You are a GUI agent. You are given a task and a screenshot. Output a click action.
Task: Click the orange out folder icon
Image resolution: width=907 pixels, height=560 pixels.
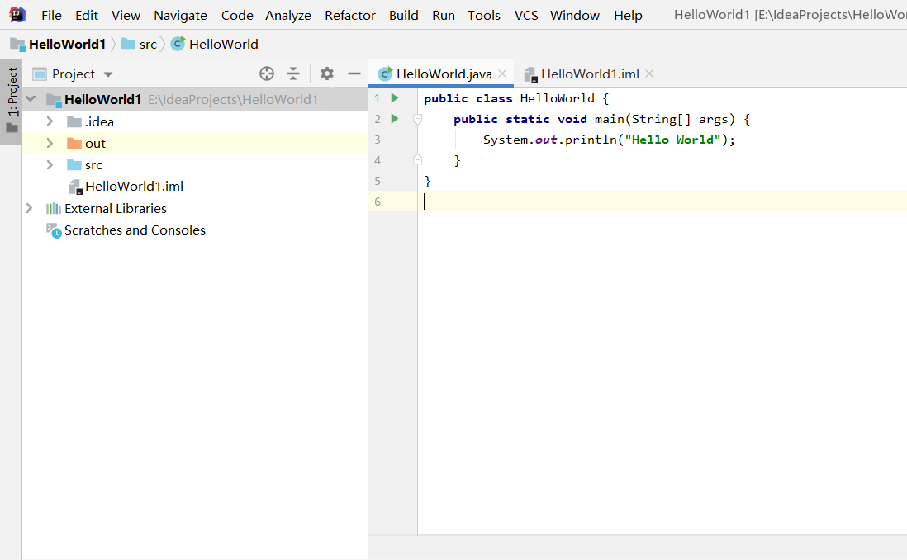coord(74,143)
